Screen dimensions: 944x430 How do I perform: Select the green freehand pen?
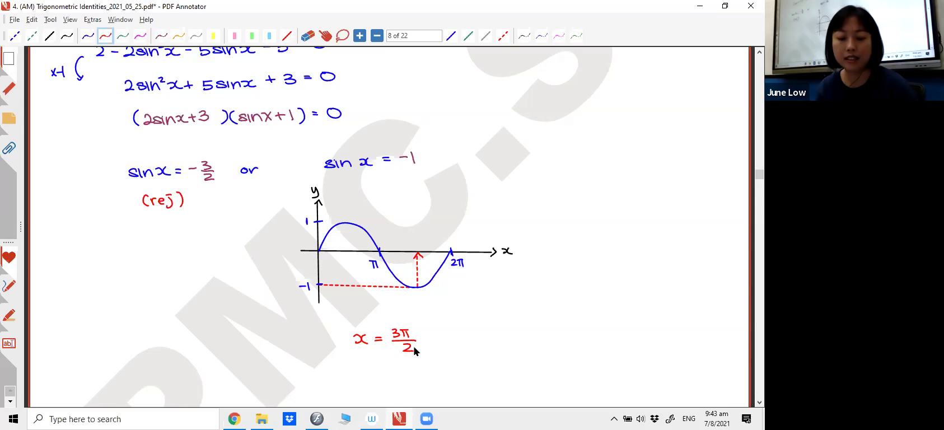[123, 36]
